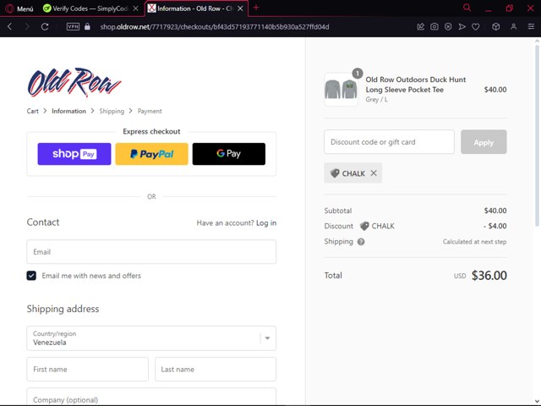
Task: Open the Opera Menú button
Action: [x=19, y=8]
